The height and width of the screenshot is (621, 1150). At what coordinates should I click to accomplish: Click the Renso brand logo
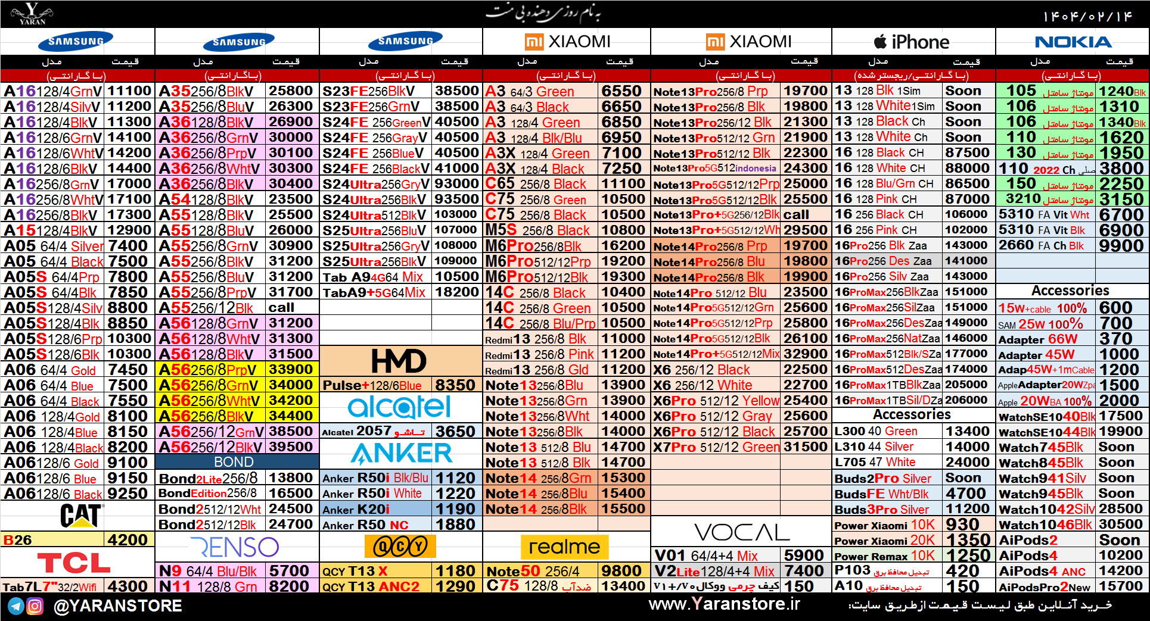pyautogui.click(x=235, y=547)
